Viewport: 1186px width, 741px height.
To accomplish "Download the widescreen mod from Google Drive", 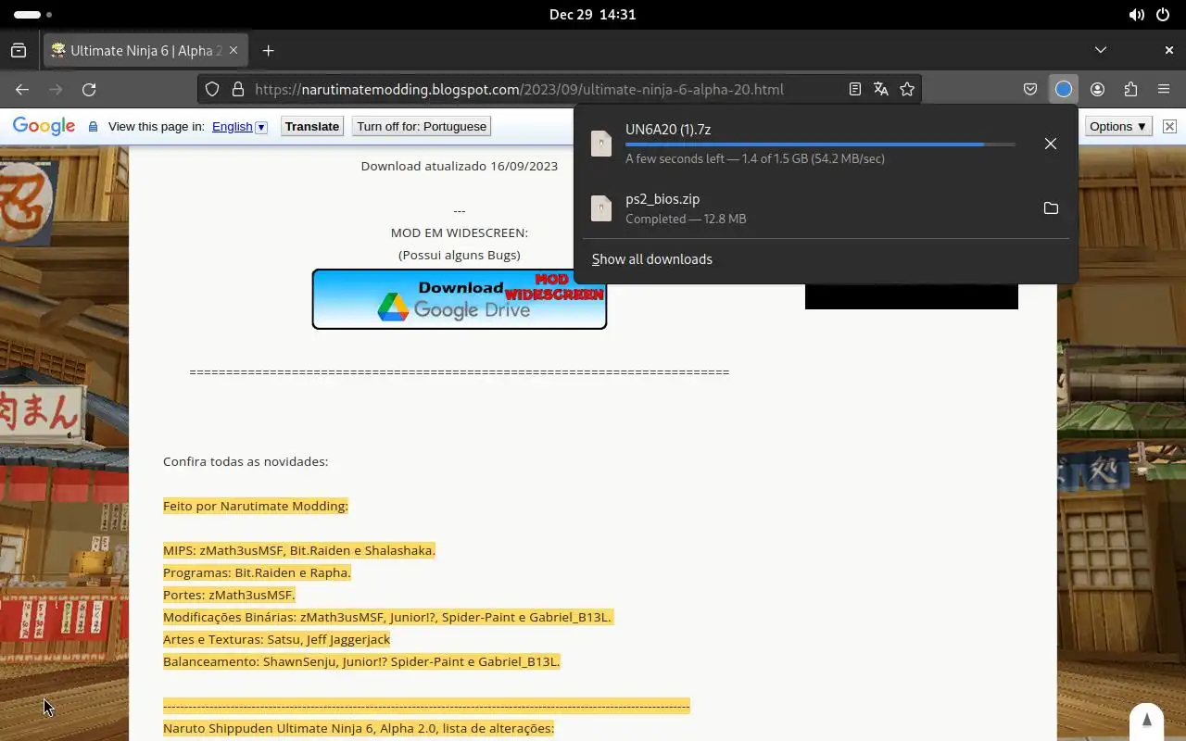I will [x=460, y=299].
